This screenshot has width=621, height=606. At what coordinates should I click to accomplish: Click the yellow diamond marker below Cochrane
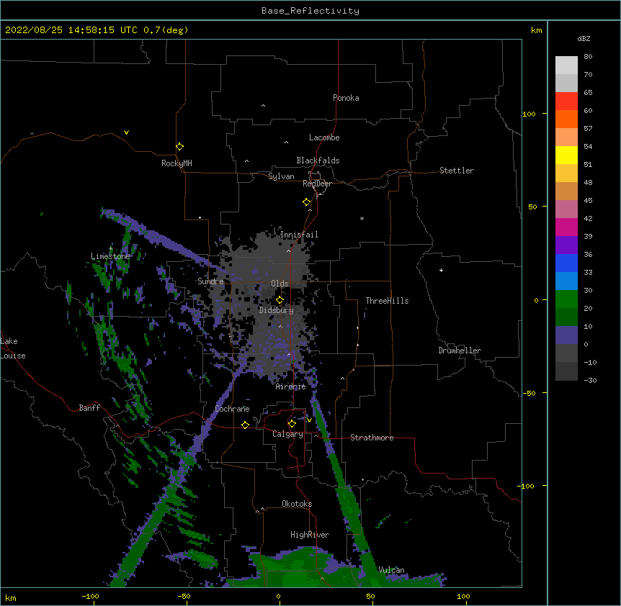(x=245, y=425)
